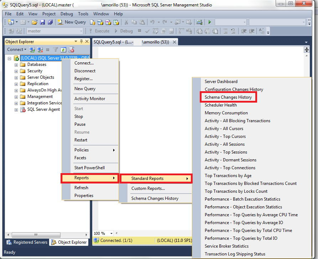
Task: Click the Undo arrow icon
Action: pyautogui.click(x=152, y=22)
